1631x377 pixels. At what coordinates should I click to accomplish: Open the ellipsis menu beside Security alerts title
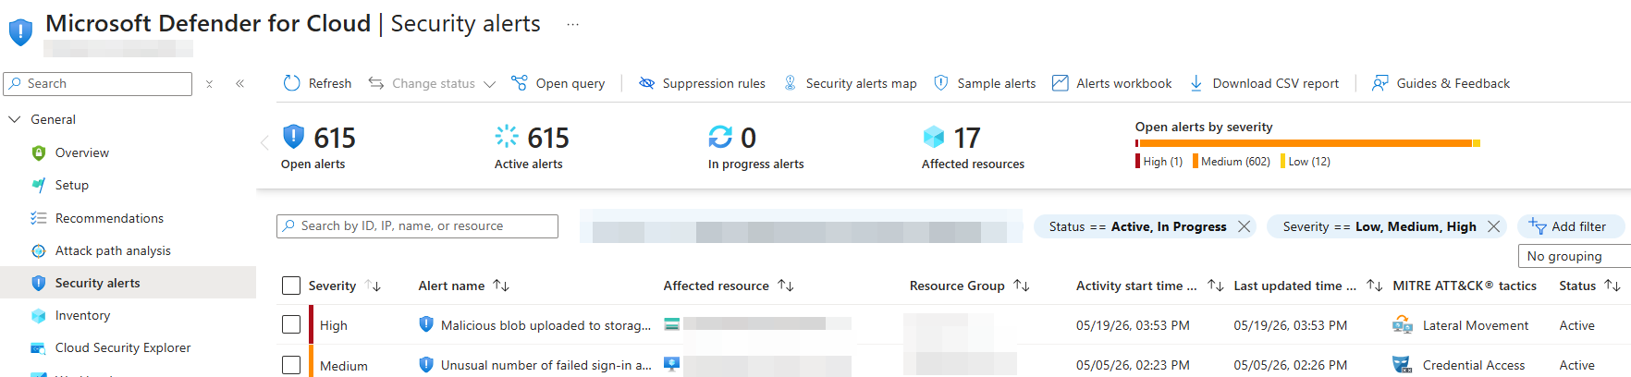point(572,24)
